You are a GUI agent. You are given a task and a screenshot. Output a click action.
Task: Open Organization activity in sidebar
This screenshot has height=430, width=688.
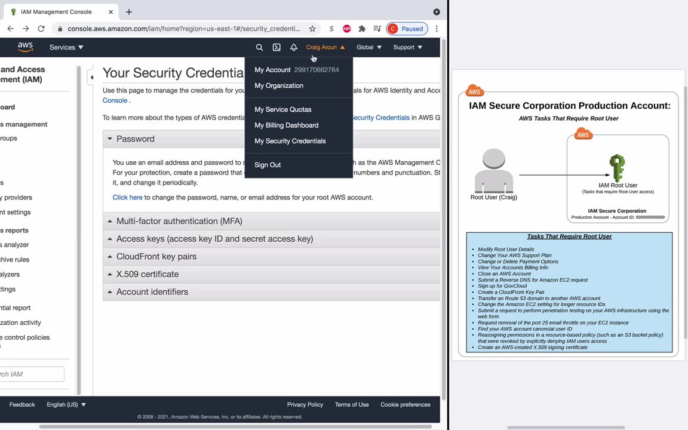[x=21, y=322]
